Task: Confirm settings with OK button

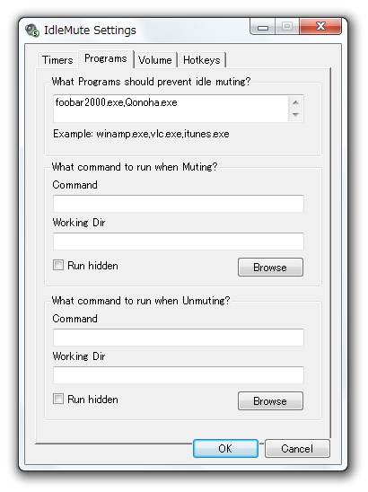Action: (x=225, y=448)
